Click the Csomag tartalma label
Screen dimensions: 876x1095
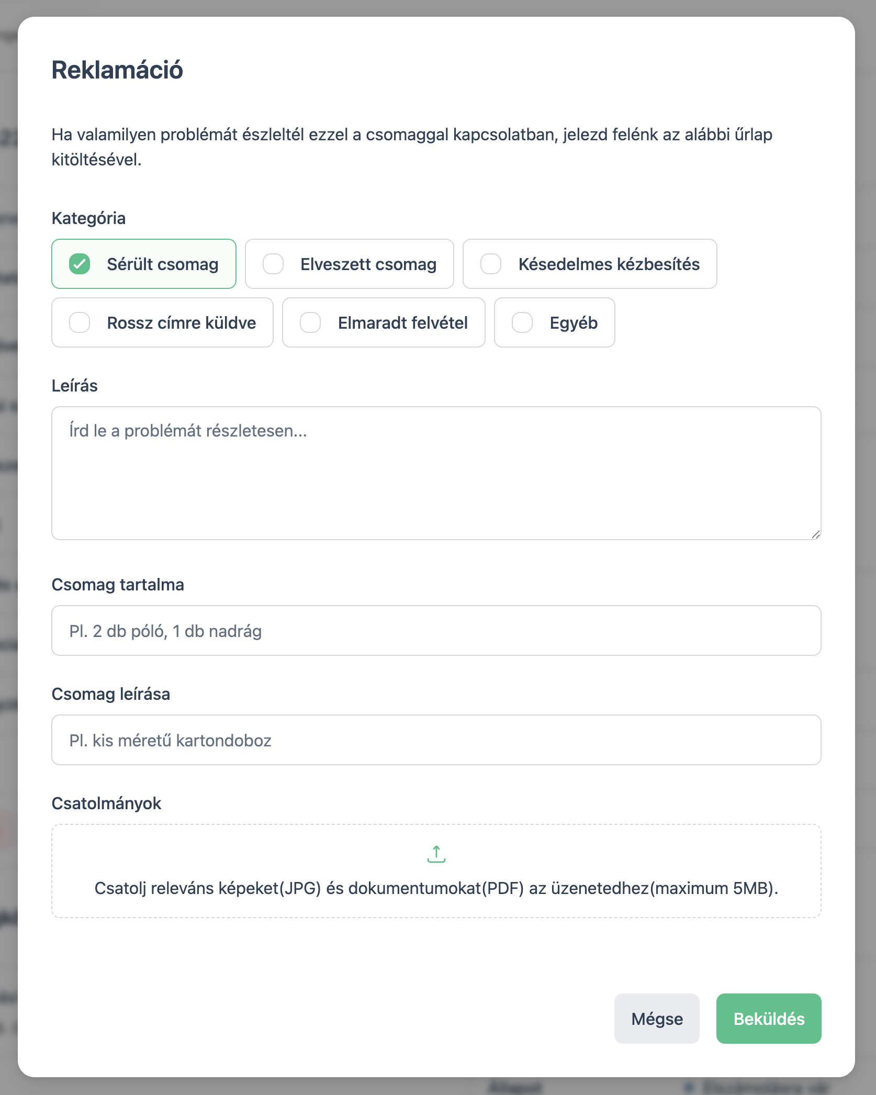[118, 585]
